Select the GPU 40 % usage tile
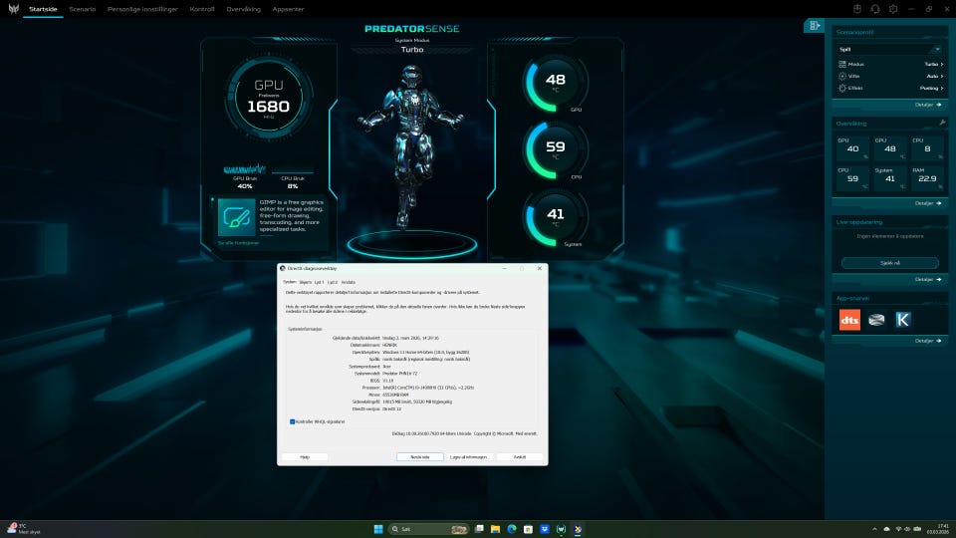The width and height of the screenshot is (956, 538). [852, 148]
